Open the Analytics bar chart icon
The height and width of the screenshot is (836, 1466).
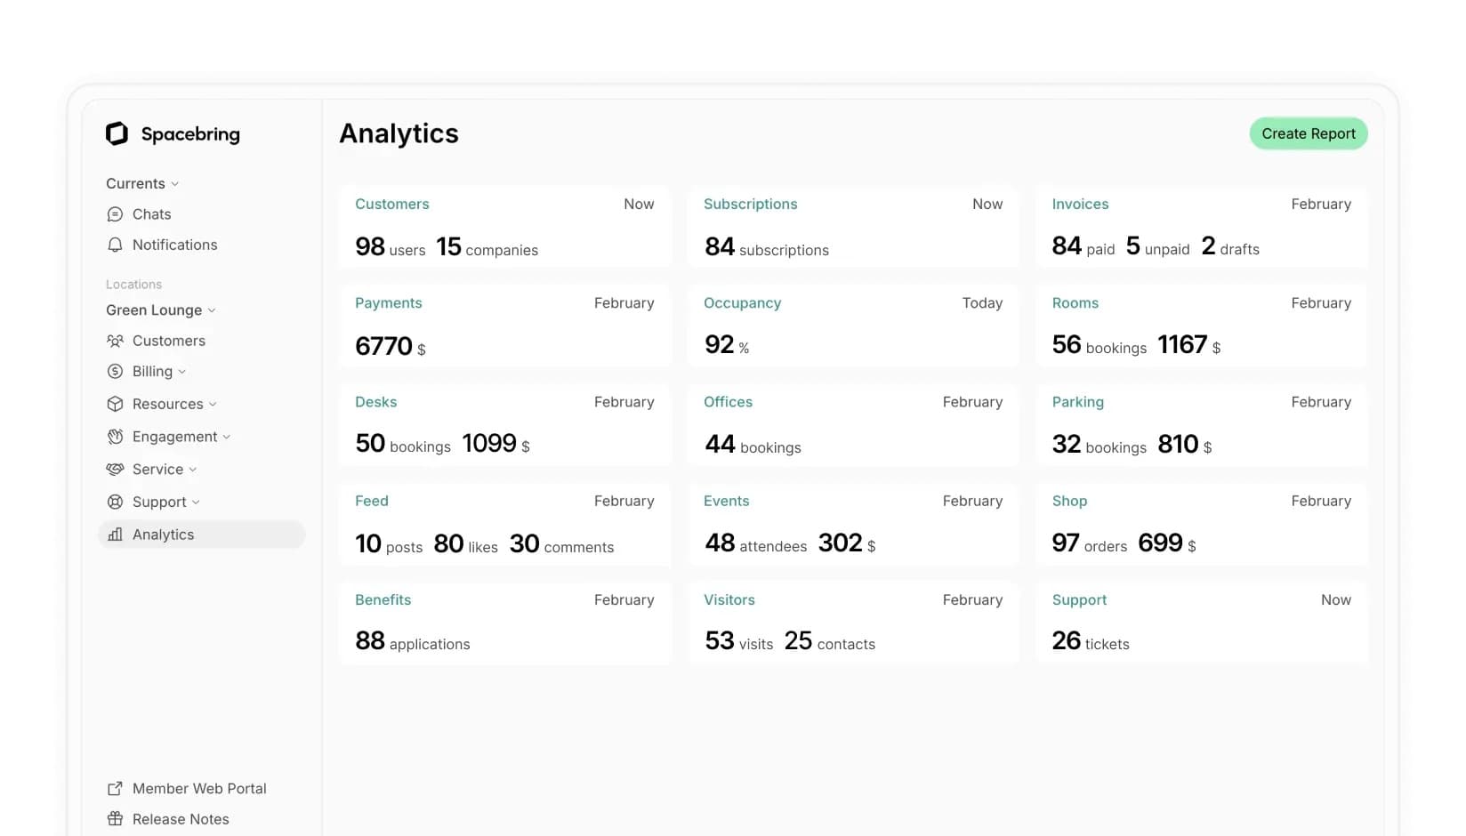pos(115,535)
